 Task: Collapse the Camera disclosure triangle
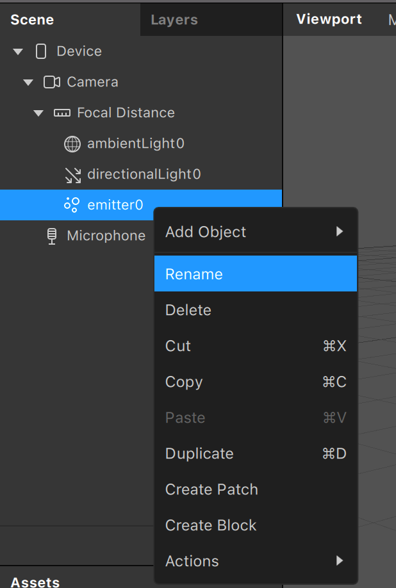click(x=28, y=82)
